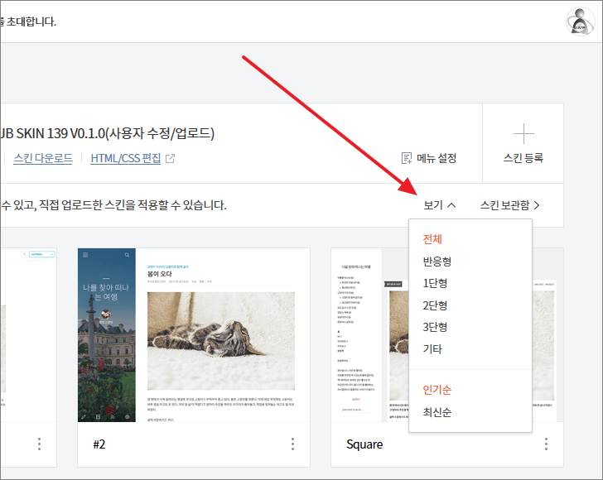Open the HTML/CSS 편집 link
The height and width of the screenshot is (480, 603).
coord(125,158)
